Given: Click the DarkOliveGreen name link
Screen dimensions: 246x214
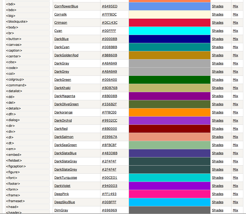Looking at the screenshot, I should tap(66, 104).
